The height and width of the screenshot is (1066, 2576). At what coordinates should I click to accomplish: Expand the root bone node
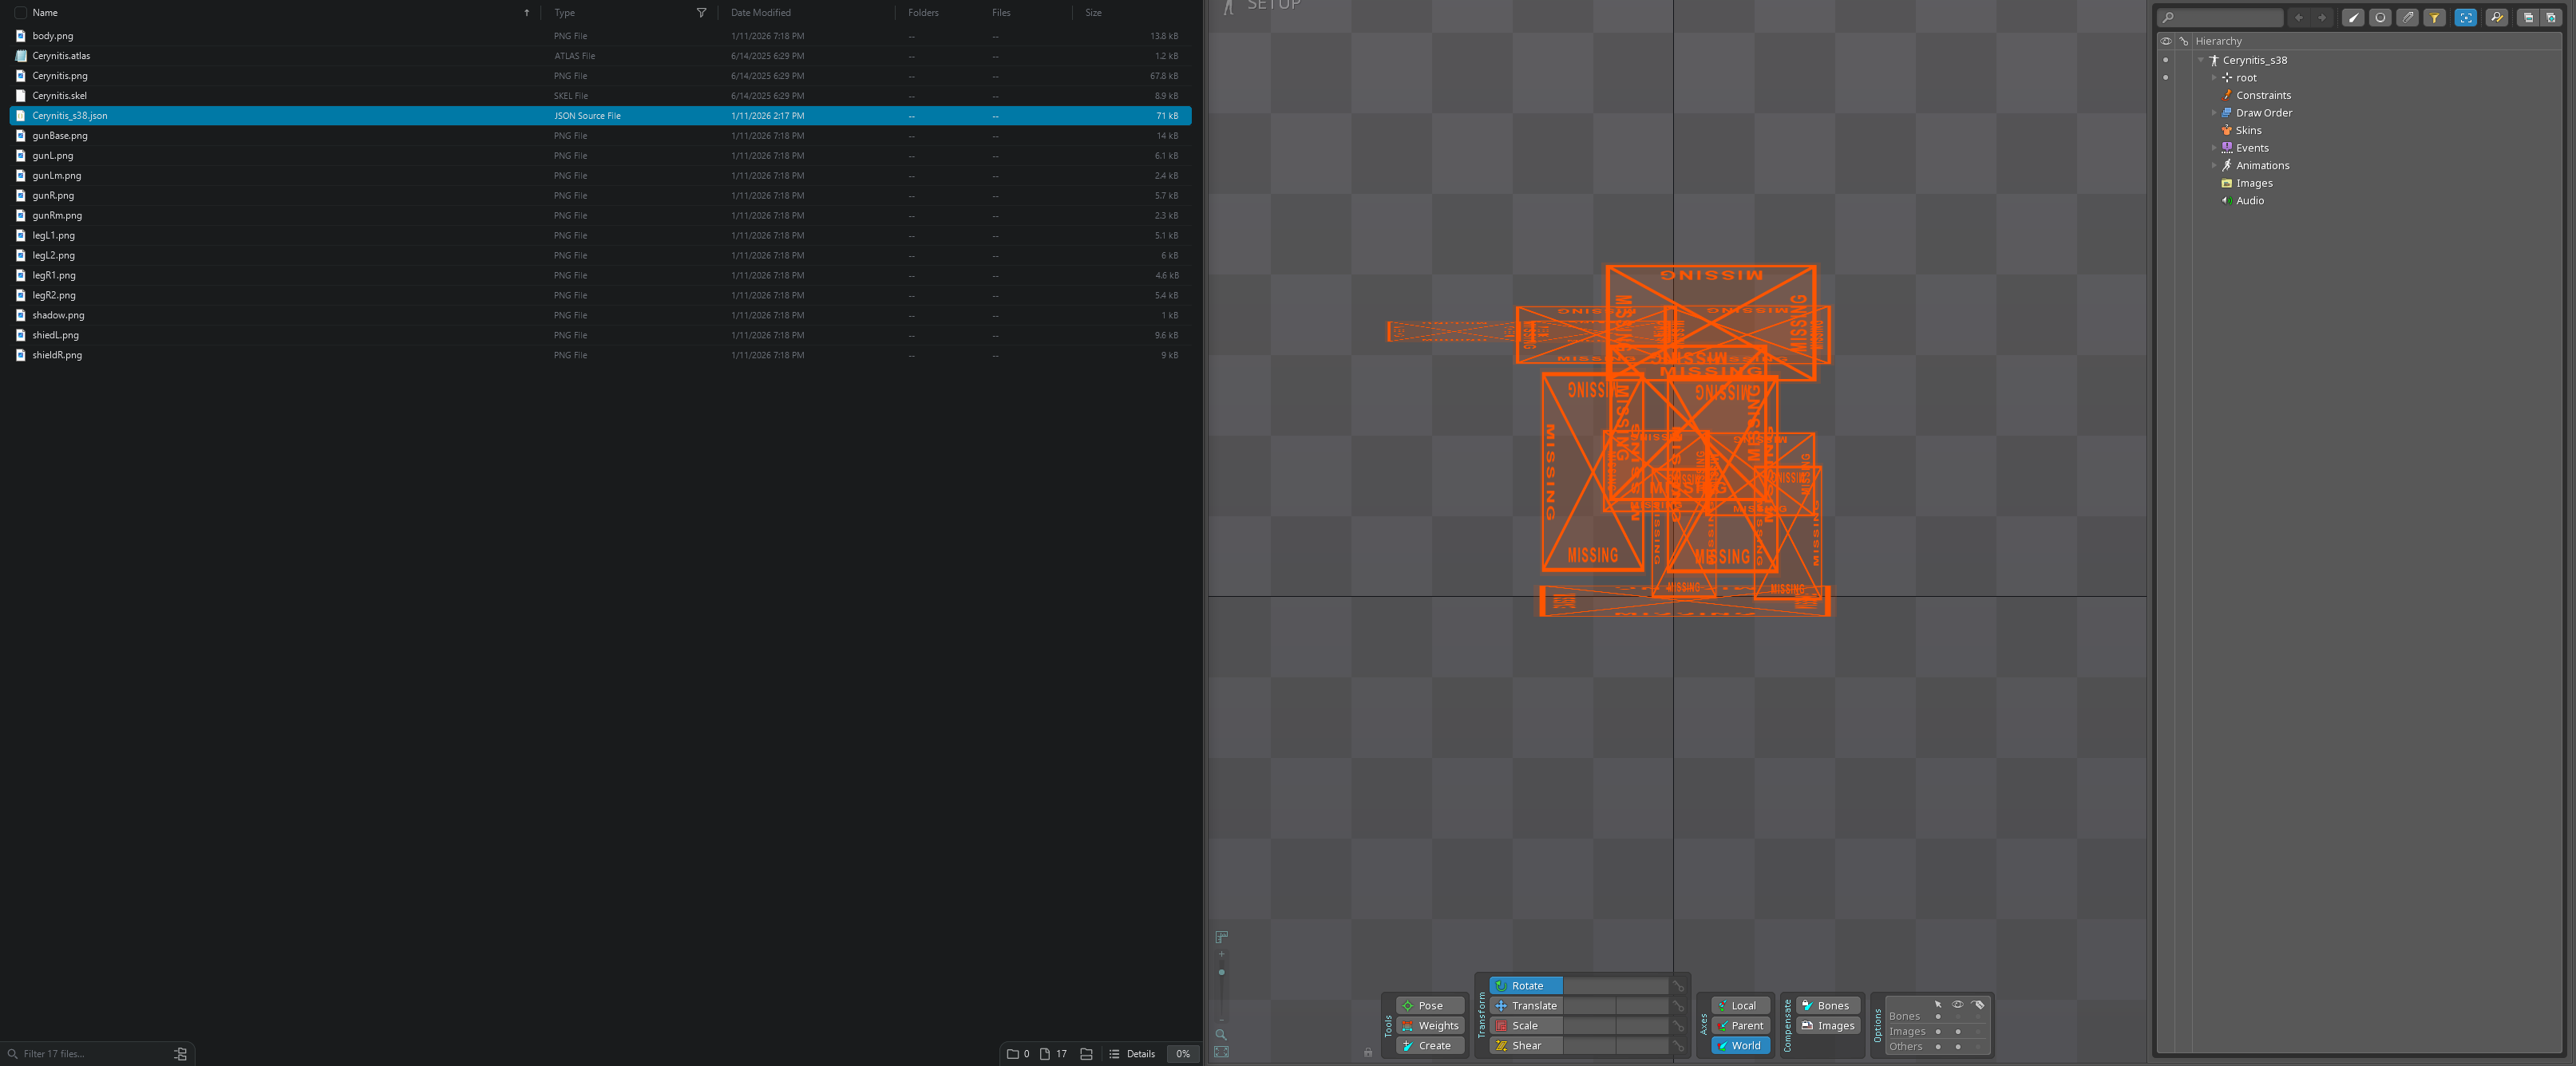pos(2214,78)
